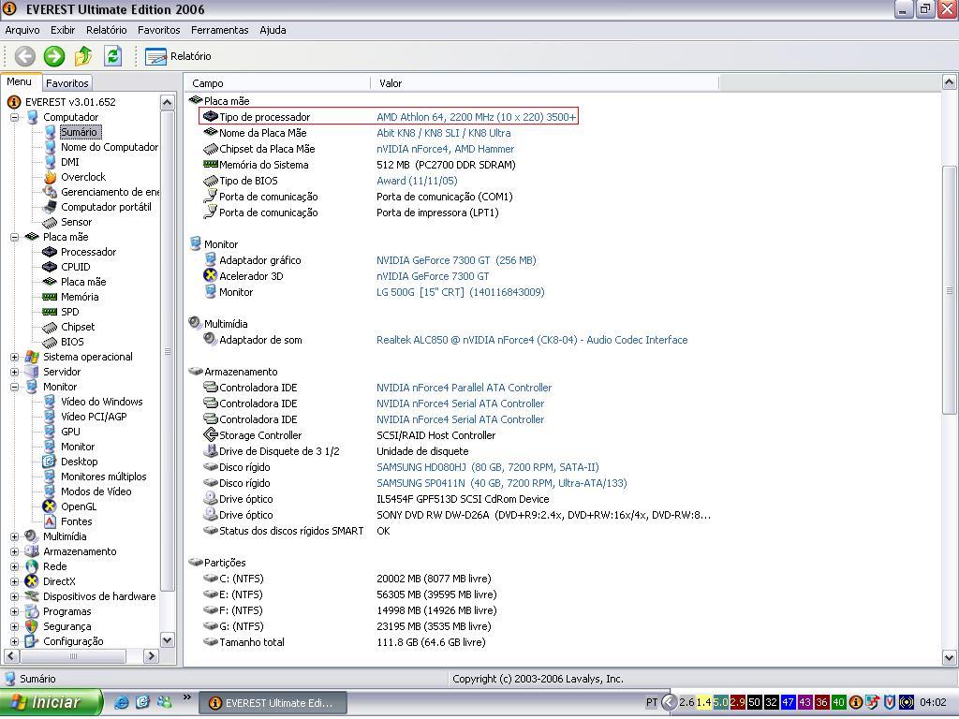Image resolution: width=959 pixels, height=719 pixels.
Task: Open the Ajuda menu
Action: (x=273, y=30)
